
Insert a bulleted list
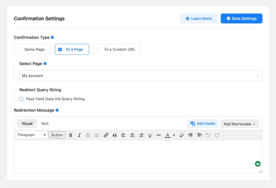(88, 135)
